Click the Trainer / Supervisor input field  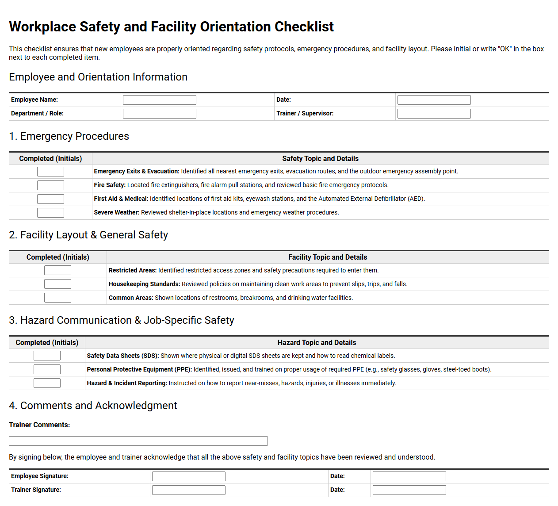(434, 114)
